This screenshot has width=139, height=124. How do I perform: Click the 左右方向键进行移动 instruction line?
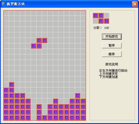click(113, 71)
